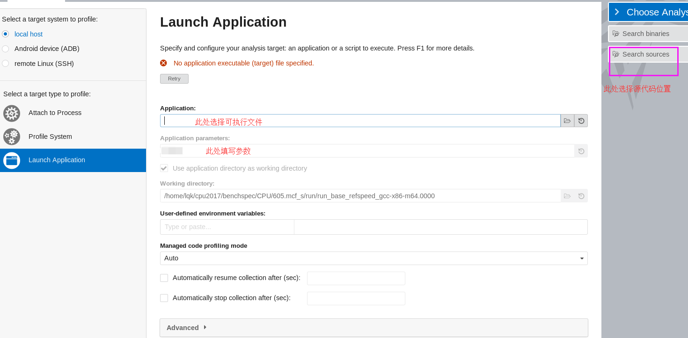Click reset icon beside Application field
Screen dimensions: 688x338
(x=581, y=120)
